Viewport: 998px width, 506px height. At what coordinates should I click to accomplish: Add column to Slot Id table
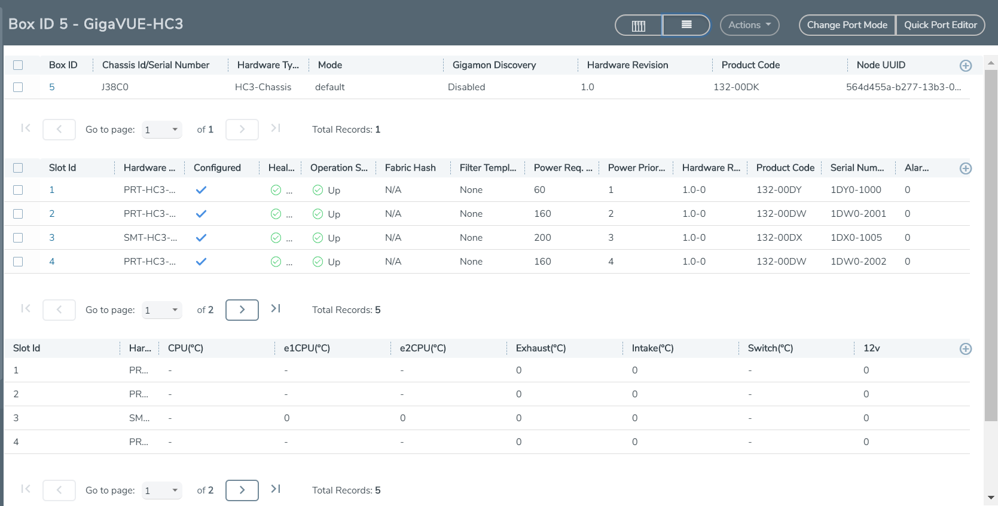click(965, 168)
